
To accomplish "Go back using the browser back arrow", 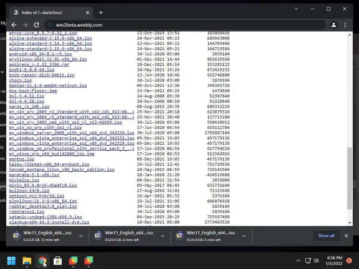I will pos(14,25).
